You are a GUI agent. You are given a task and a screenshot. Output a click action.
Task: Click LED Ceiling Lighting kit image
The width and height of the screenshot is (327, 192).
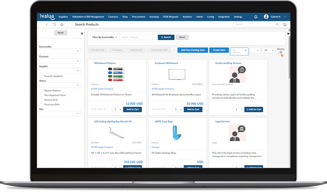pyautogui.click(x=116, y=133)
